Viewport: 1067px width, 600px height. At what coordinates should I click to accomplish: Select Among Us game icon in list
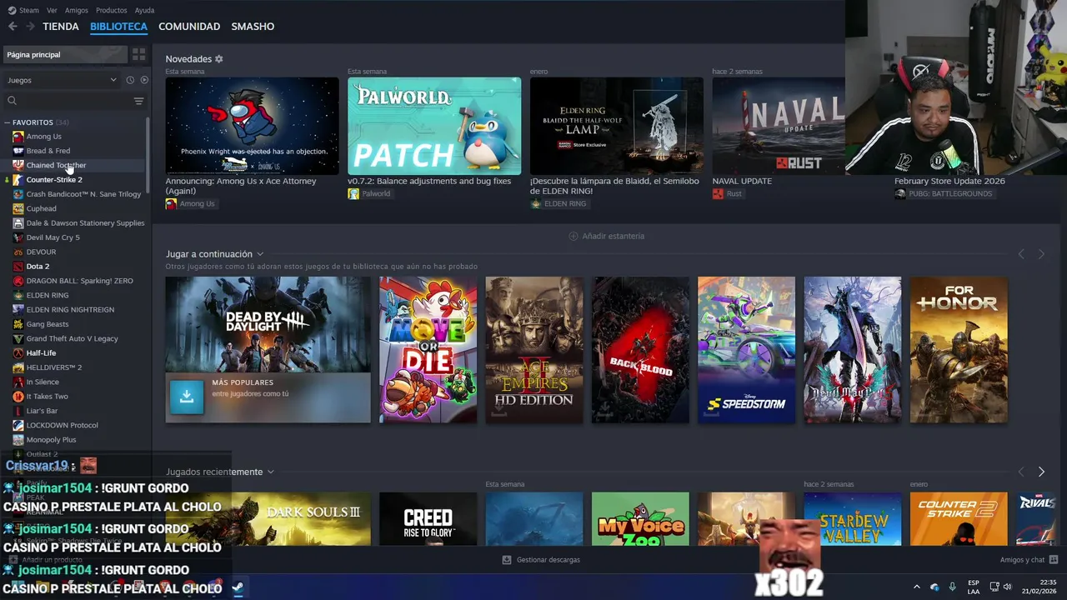(x=18, y=137)
